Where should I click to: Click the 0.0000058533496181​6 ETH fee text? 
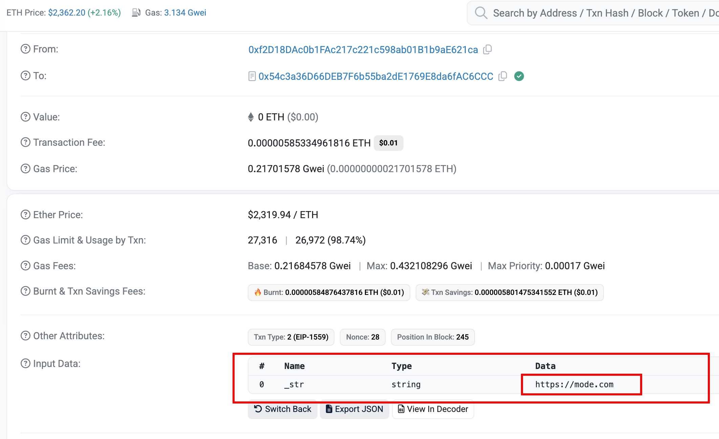pyautogui.click(x=309, y=143)
